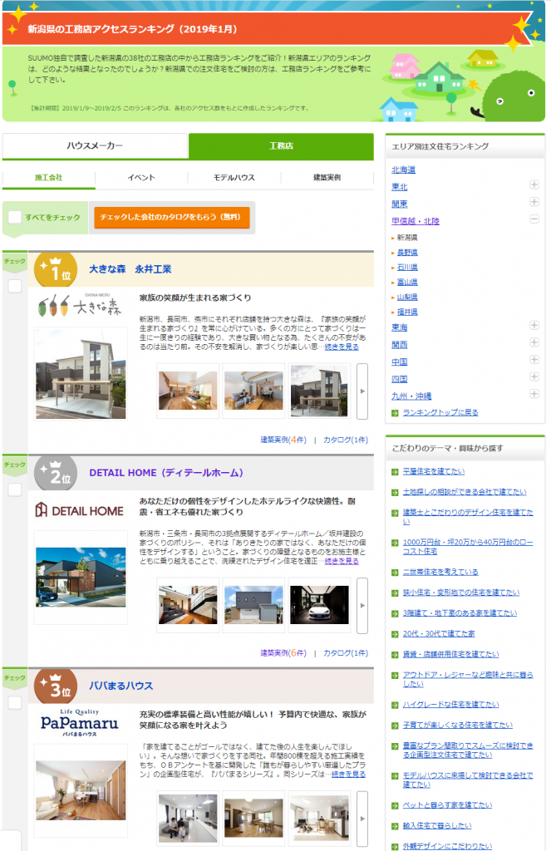The image size is (551, 851).
Task: Tick the すべてをチェック checkbox
Action: (15, 218)
